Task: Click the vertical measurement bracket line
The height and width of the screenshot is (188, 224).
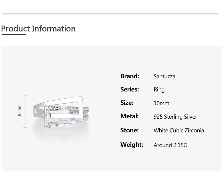Action: [x=25, y=112]
